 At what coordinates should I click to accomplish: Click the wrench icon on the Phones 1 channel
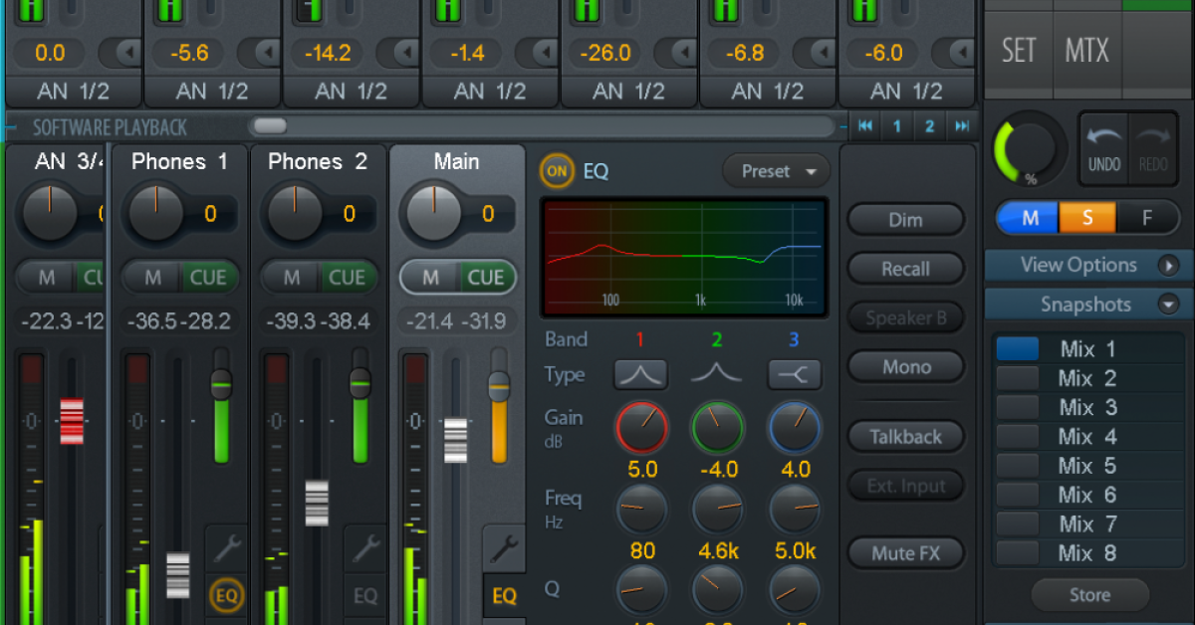[x=226, y=545]
